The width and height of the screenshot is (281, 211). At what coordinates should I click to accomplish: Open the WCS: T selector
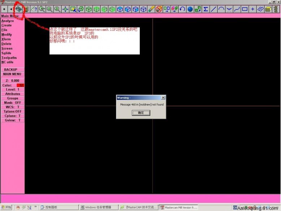pos(13,107)
